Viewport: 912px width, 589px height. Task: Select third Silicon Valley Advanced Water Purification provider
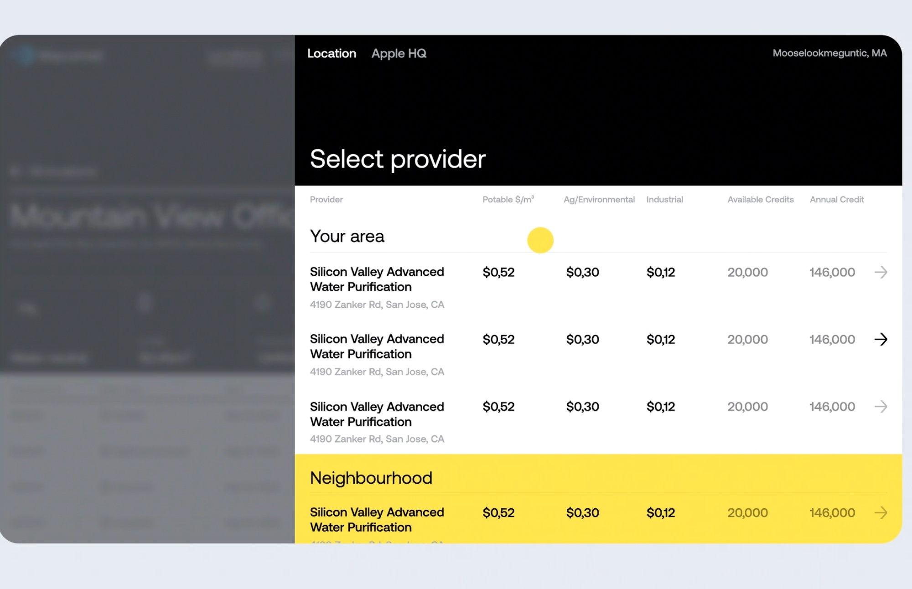click(377, 414)
